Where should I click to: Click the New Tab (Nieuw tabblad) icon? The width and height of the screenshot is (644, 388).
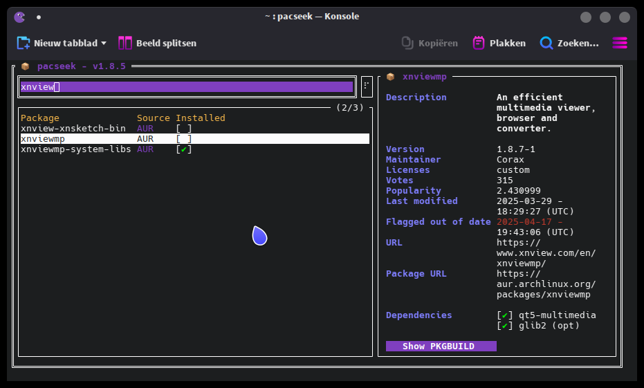[24, 43]
